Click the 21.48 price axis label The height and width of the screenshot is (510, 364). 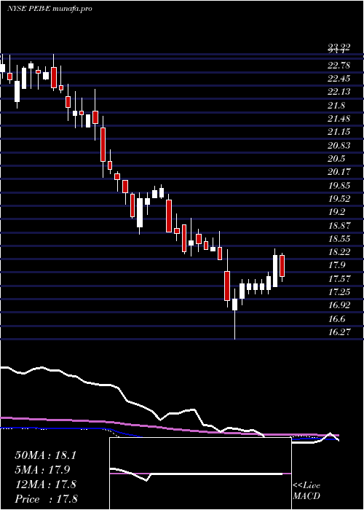(339, 119)
